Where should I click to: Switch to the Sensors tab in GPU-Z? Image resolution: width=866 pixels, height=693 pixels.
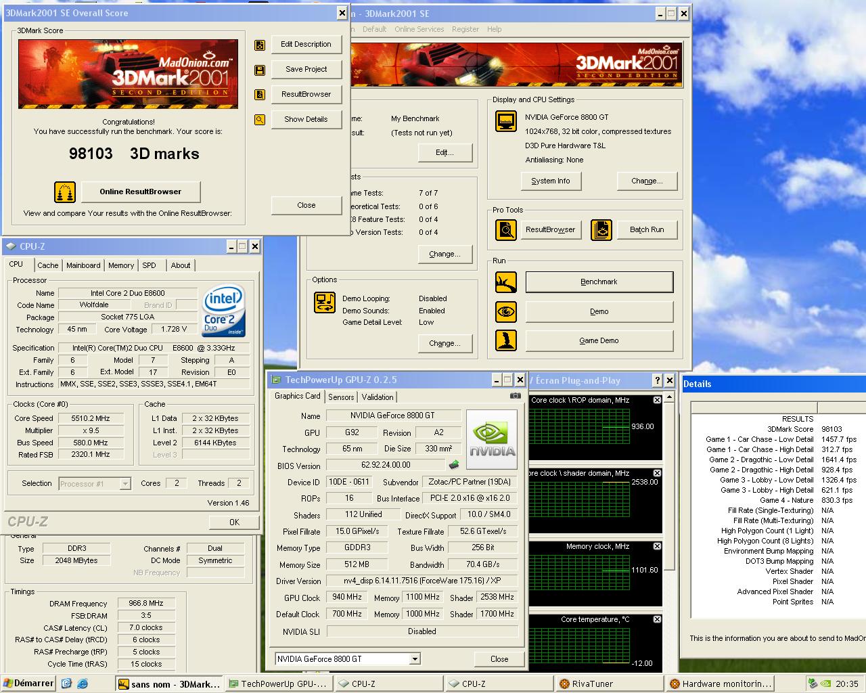341,397
